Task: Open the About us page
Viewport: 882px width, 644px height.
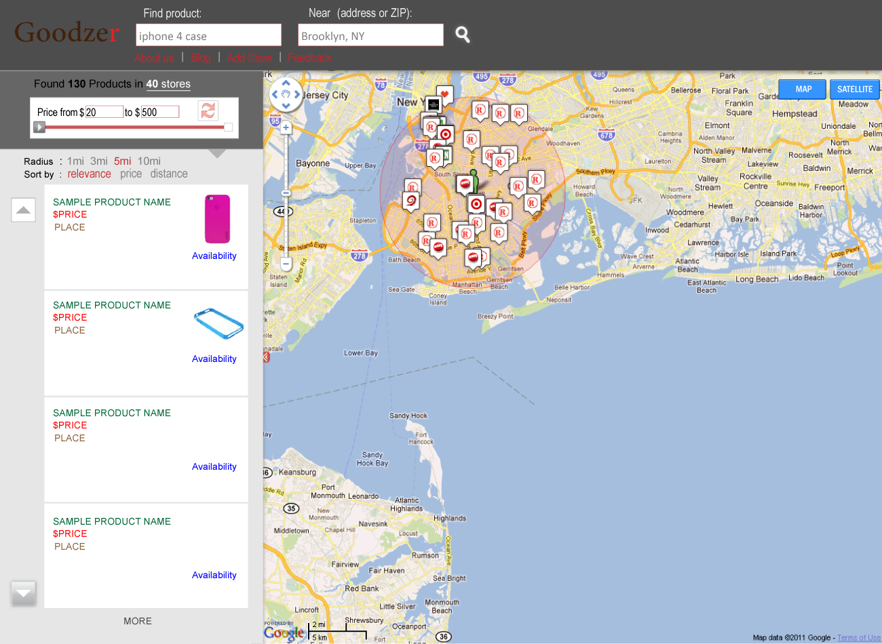Action: pos(154,58)
